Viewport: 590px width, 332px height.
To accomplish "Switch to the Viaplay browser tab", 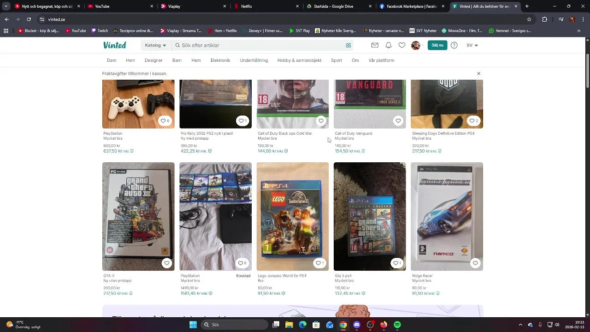I will [x=193, y=6].
